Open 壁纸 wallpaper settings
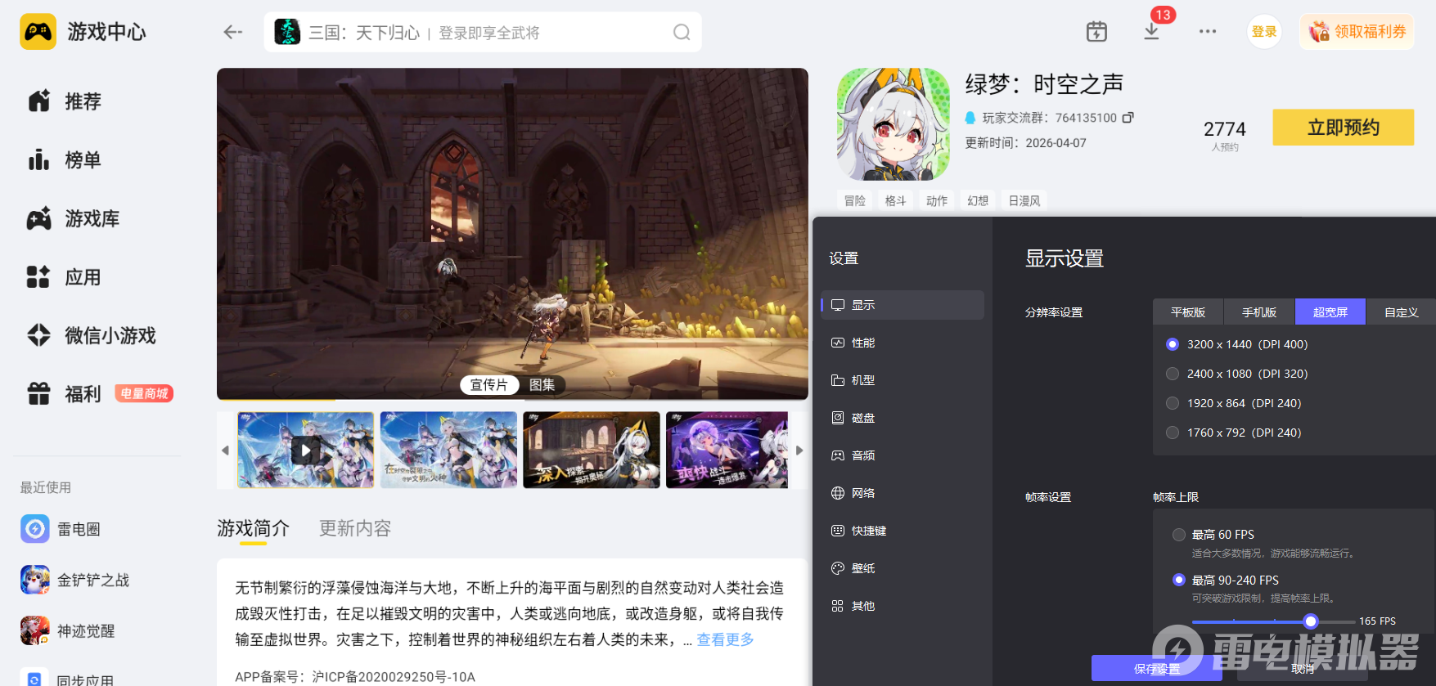The width and height of the screenshot is (1436, 686). point(903,568)
